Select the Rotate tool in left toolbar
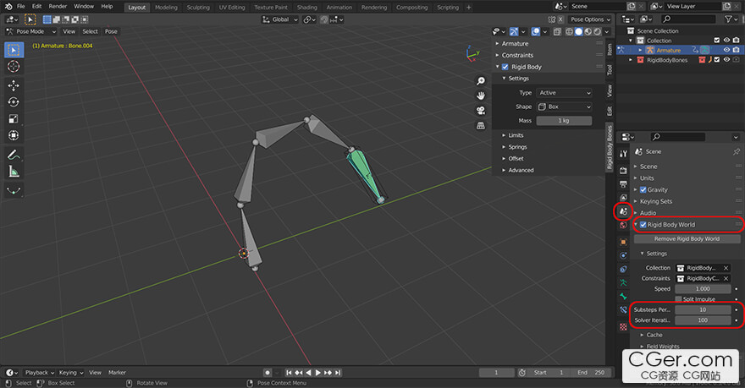 pos(14,102)
